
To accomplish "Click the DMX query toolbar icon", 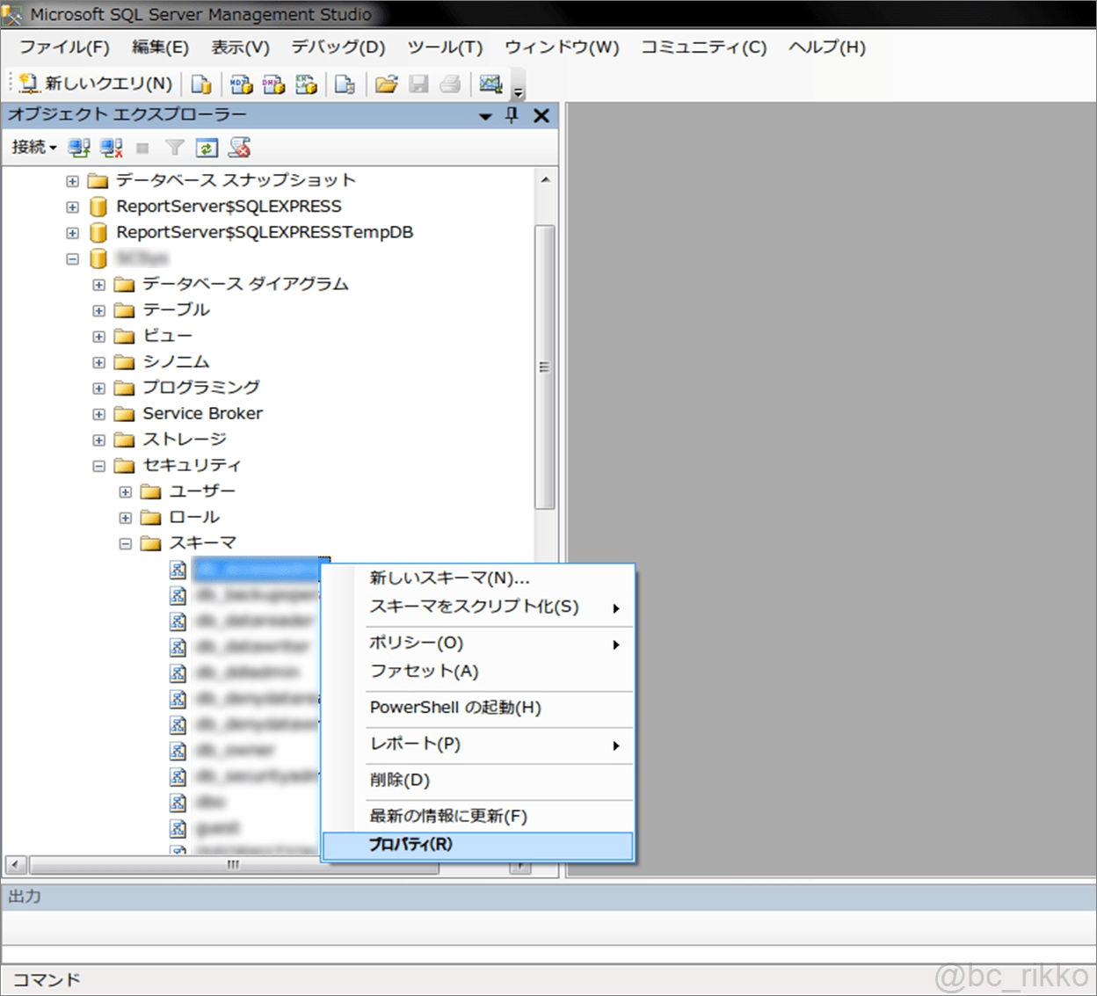I will [x=273, y=84].
